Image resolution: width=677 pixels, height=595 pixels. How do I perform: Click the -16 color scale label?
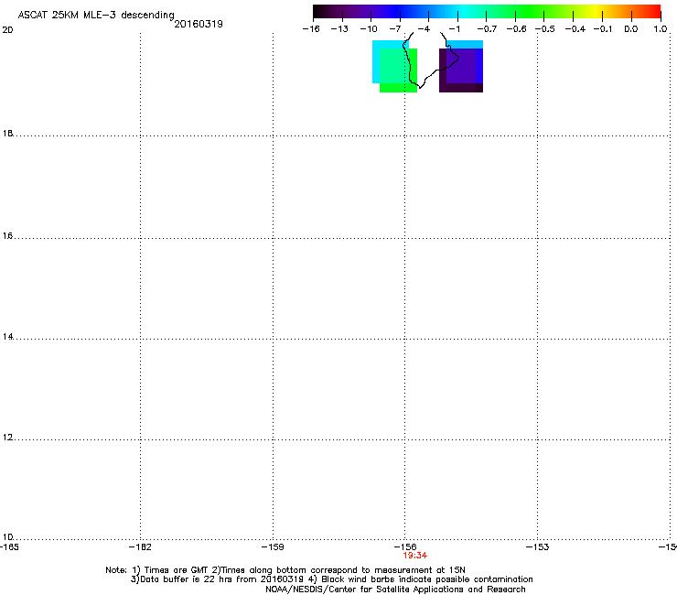click(x=311, y=29)
